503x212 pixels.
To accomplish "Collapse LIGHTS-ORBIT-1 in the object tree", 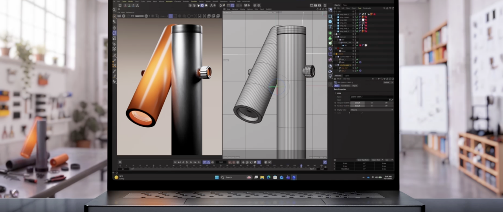I will (x=336, y=57).
